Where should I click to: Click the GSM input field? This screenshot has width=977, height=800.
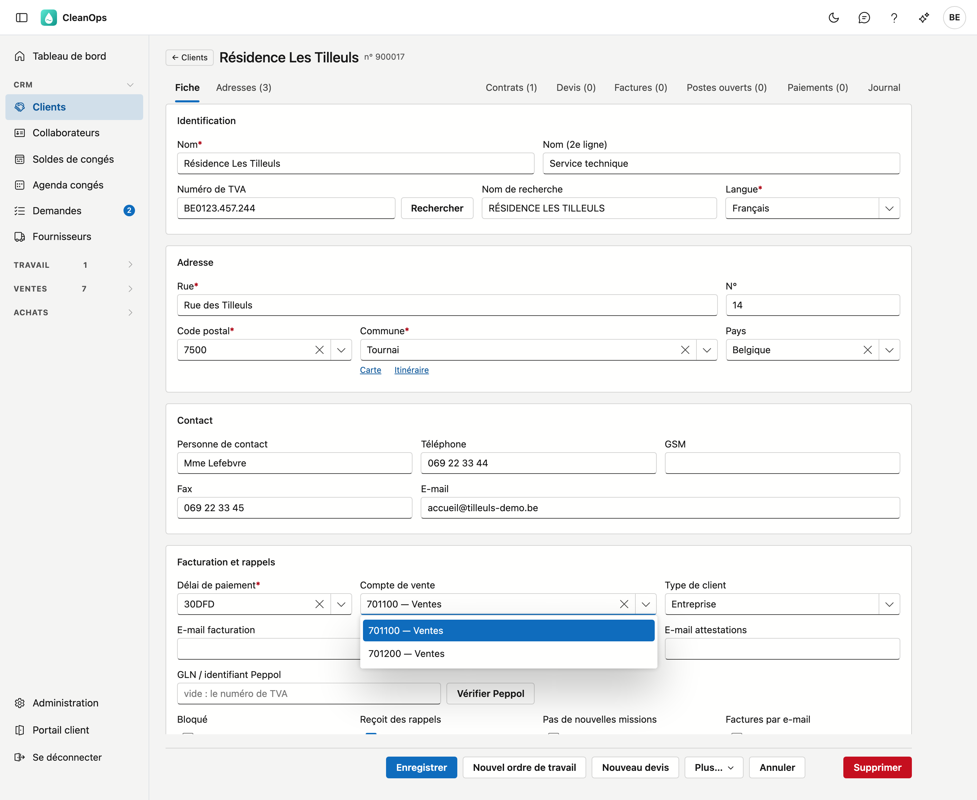point(782,463)
